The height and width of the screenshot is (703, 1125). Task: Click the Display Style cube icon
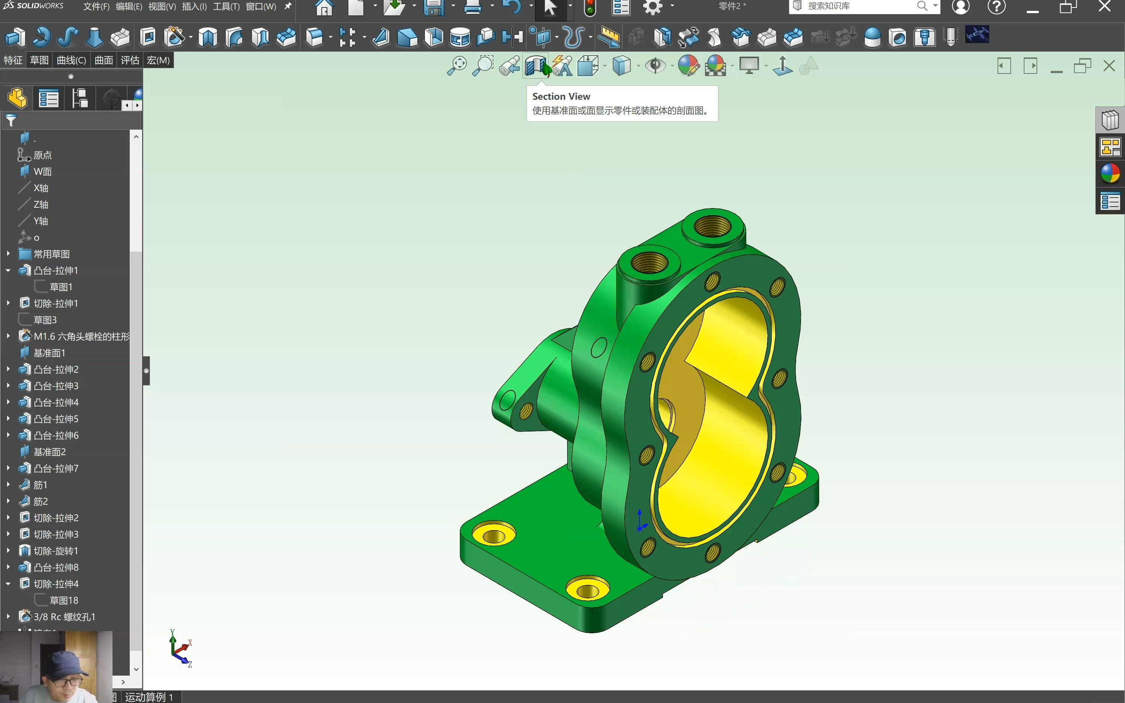(x=621, y=66)
